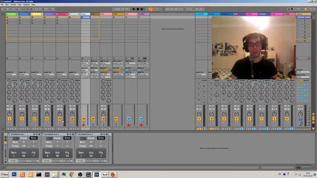
Task: Open the Options menu
Action: [x=26, y=4]
